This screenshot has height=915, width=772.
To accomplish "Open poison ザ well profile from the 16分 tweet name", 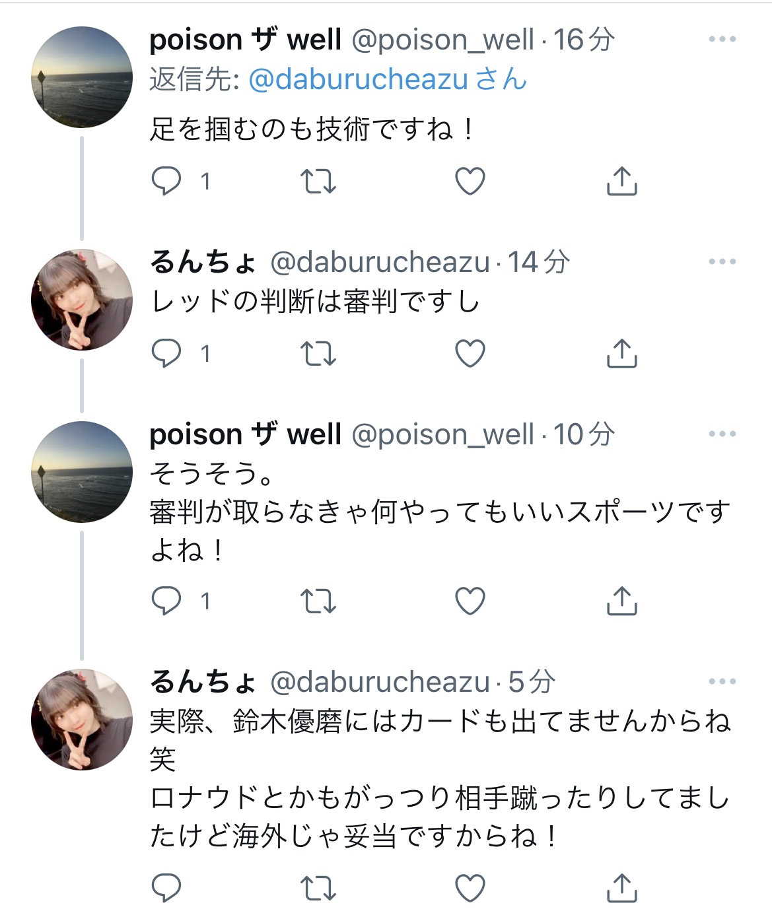I will click(x=245, y=40).
